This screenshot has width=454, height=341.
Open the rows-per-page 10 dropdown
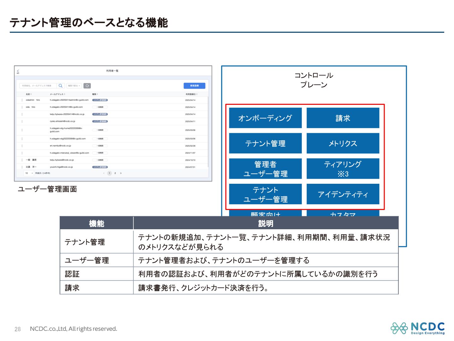(x=29, y=173)
